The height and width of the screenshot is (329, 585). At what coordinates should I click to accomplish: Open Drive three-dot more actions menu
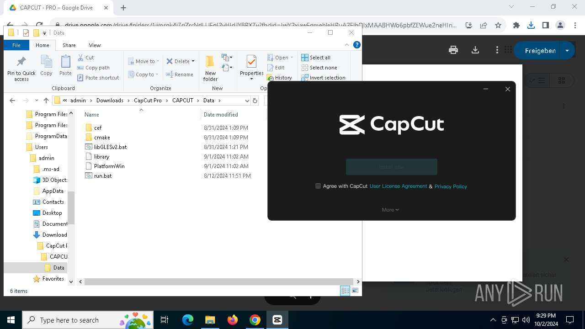[497, 50]
